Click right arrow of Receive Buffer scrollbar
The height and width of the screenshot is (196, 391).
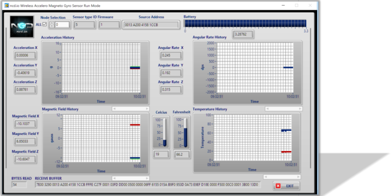(147, 178)
